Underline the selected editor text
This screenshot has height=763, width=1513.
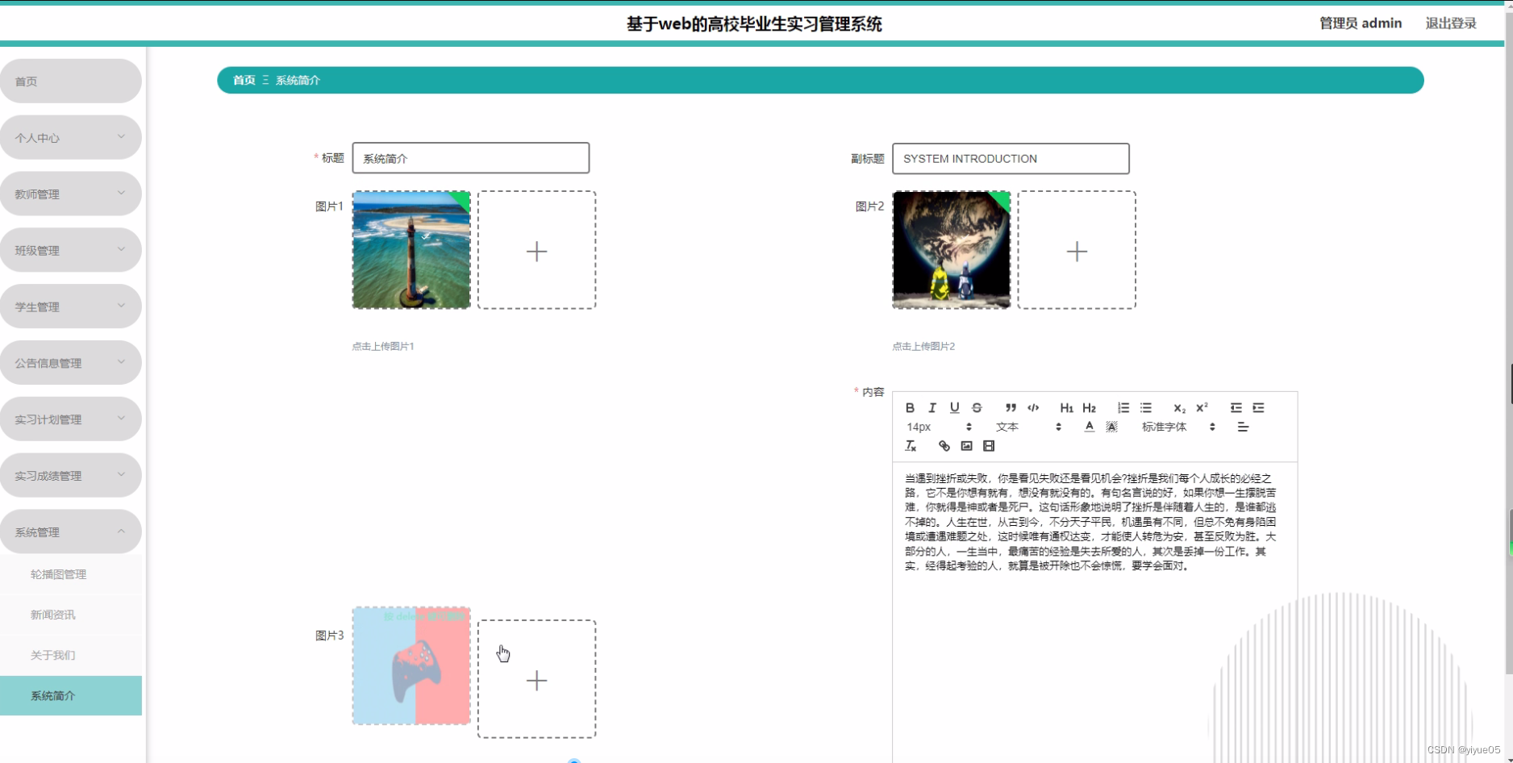955,407
